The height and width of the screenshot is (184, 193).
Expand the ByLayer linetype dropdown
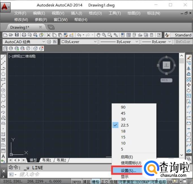point(119,42)
